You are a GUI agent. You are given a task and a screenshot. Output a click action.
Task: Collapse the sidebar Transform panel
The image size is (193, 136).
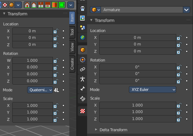4,14
